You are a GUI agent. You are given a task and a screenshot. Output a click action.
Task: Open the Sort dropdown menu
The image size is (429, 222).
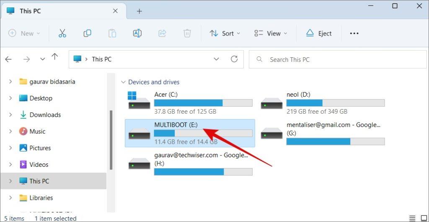point(225,33)
